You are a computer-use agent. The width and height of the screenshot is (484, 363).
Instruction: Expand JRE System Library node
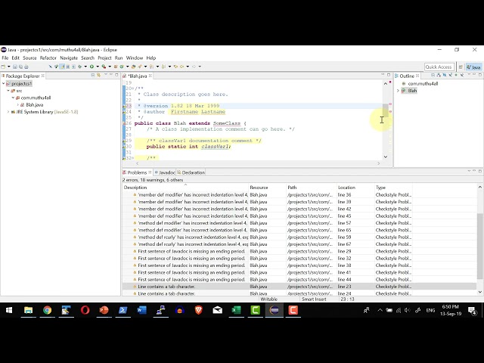[8, 112]
